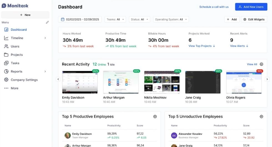This screenshot has width=272, height=147.
Task: Open the date range picker field
Action: tap(80, 19)
